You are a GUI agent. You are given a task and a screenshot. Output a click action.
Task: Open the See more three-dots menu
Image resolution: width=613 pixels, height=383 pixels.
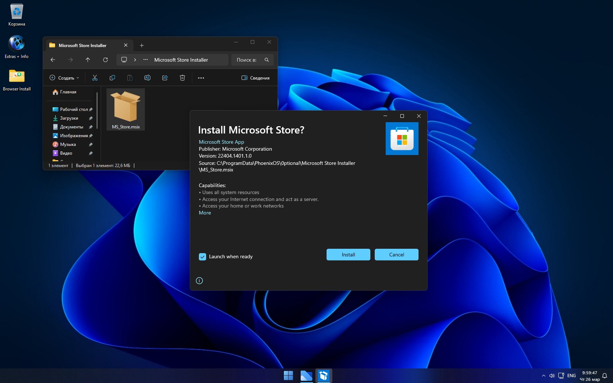click(x=201, y=78)
